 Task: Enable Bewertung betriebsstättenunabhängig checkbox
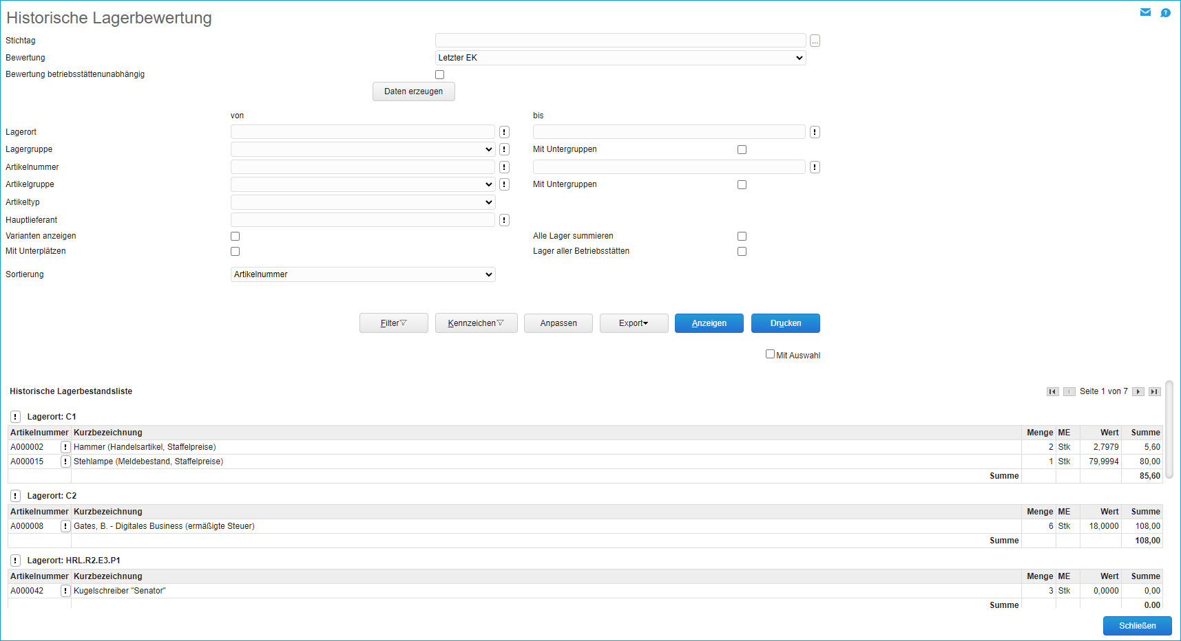click(x=439, y=74)
